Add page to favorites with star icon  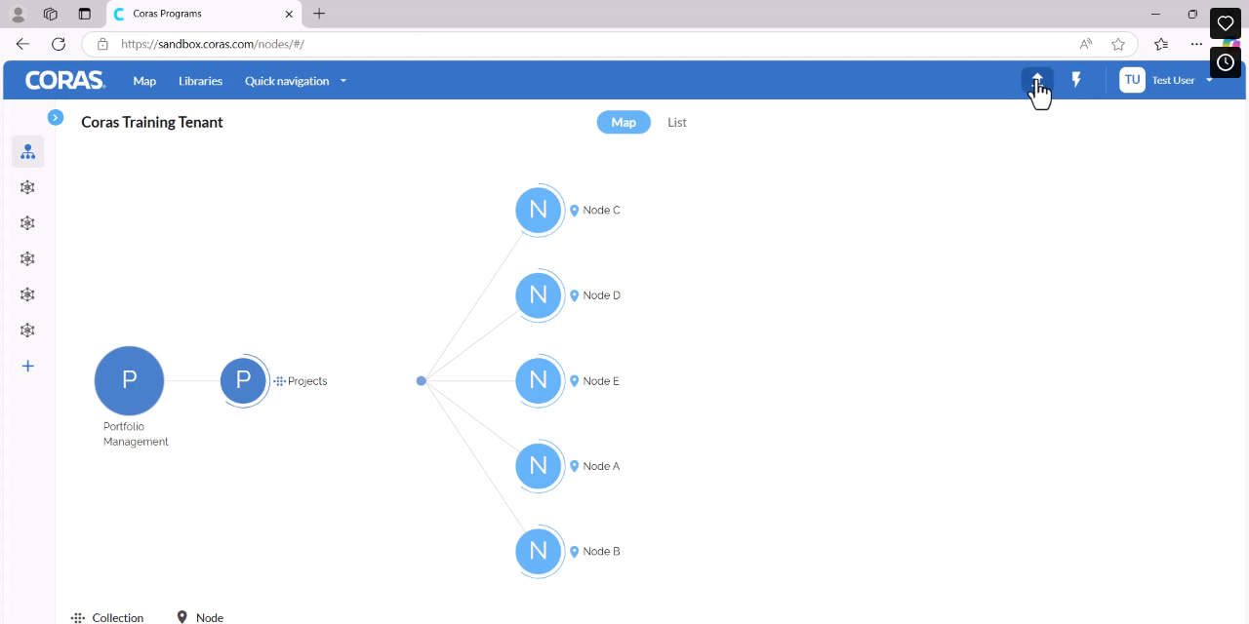pyautogui.click(x=1118, y=44)
